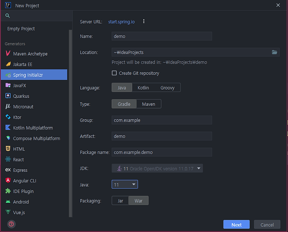Select the Maven Archetype list label
The height and width of the screenshot is (232, 288).
pos(30,54)
